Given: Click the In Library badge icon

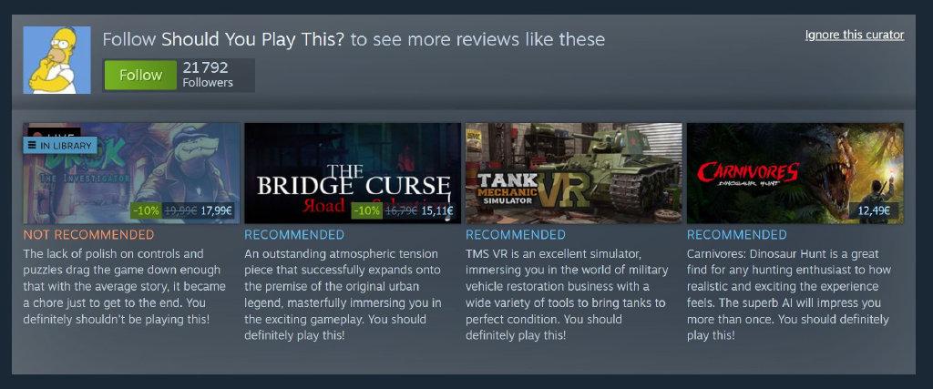Looking at the screenshot, I should [x=32, y=146].
